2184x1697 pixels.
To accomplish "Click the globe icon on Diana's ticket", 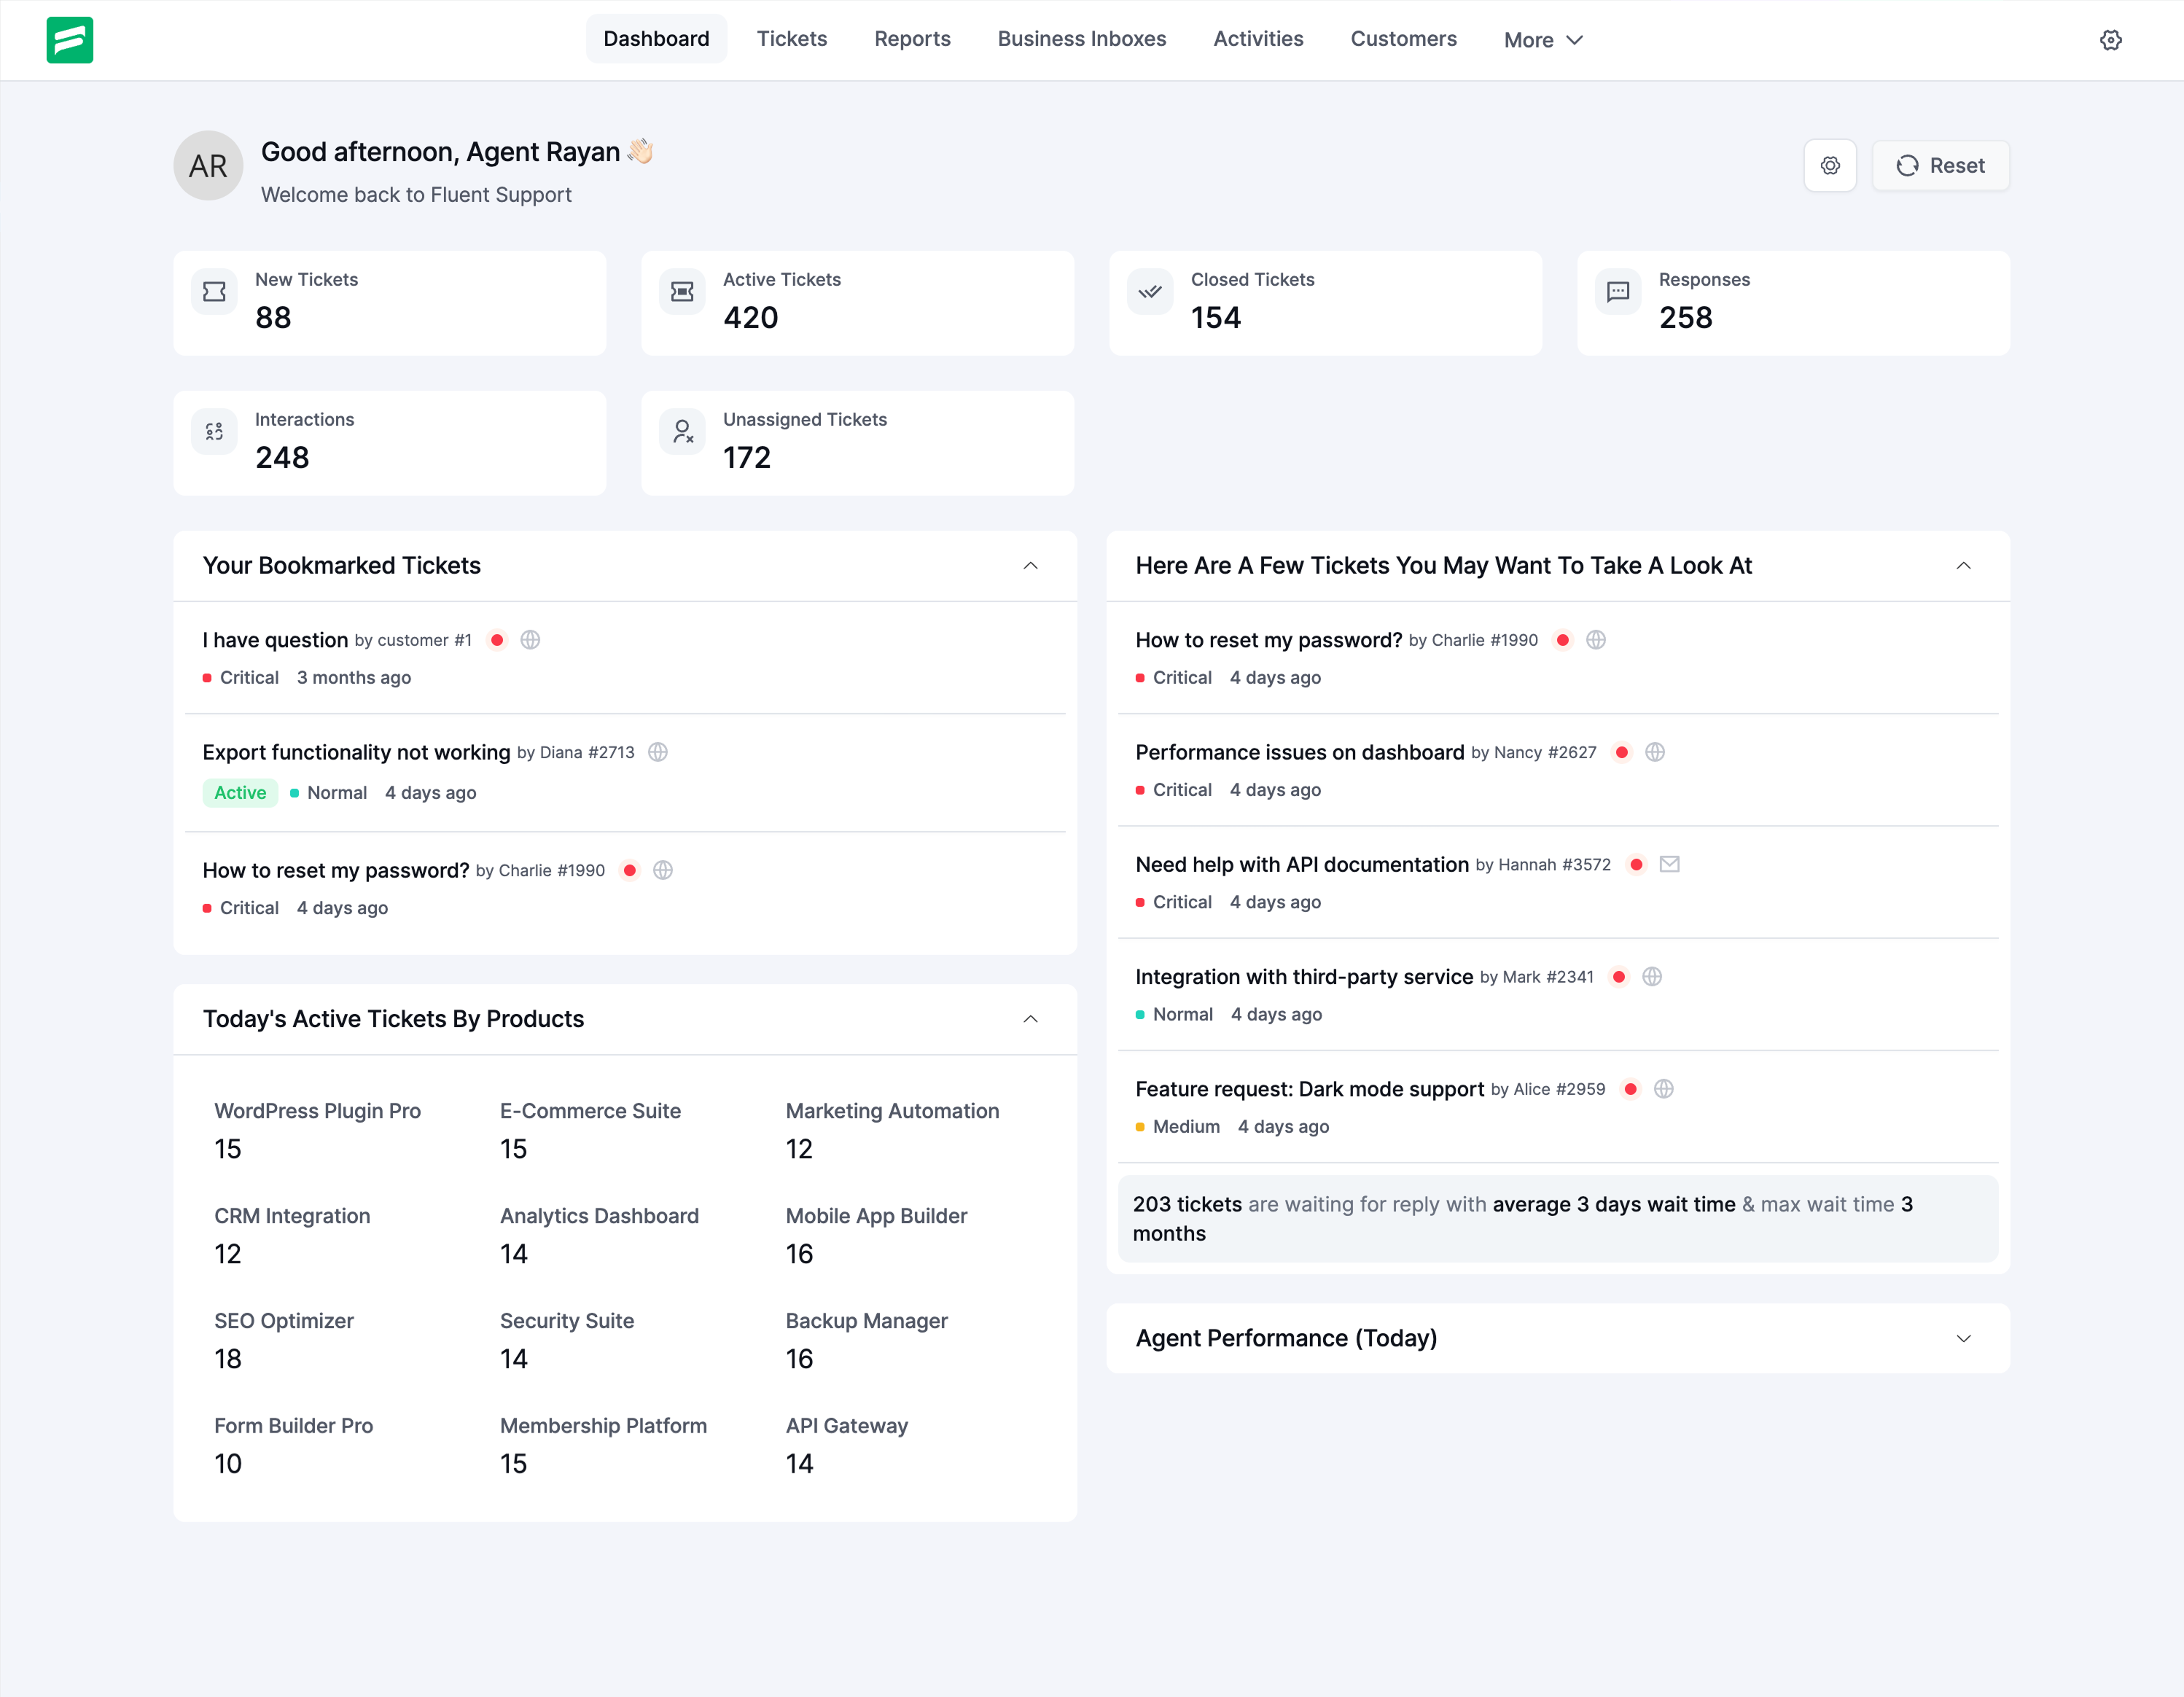I will 657,752.
